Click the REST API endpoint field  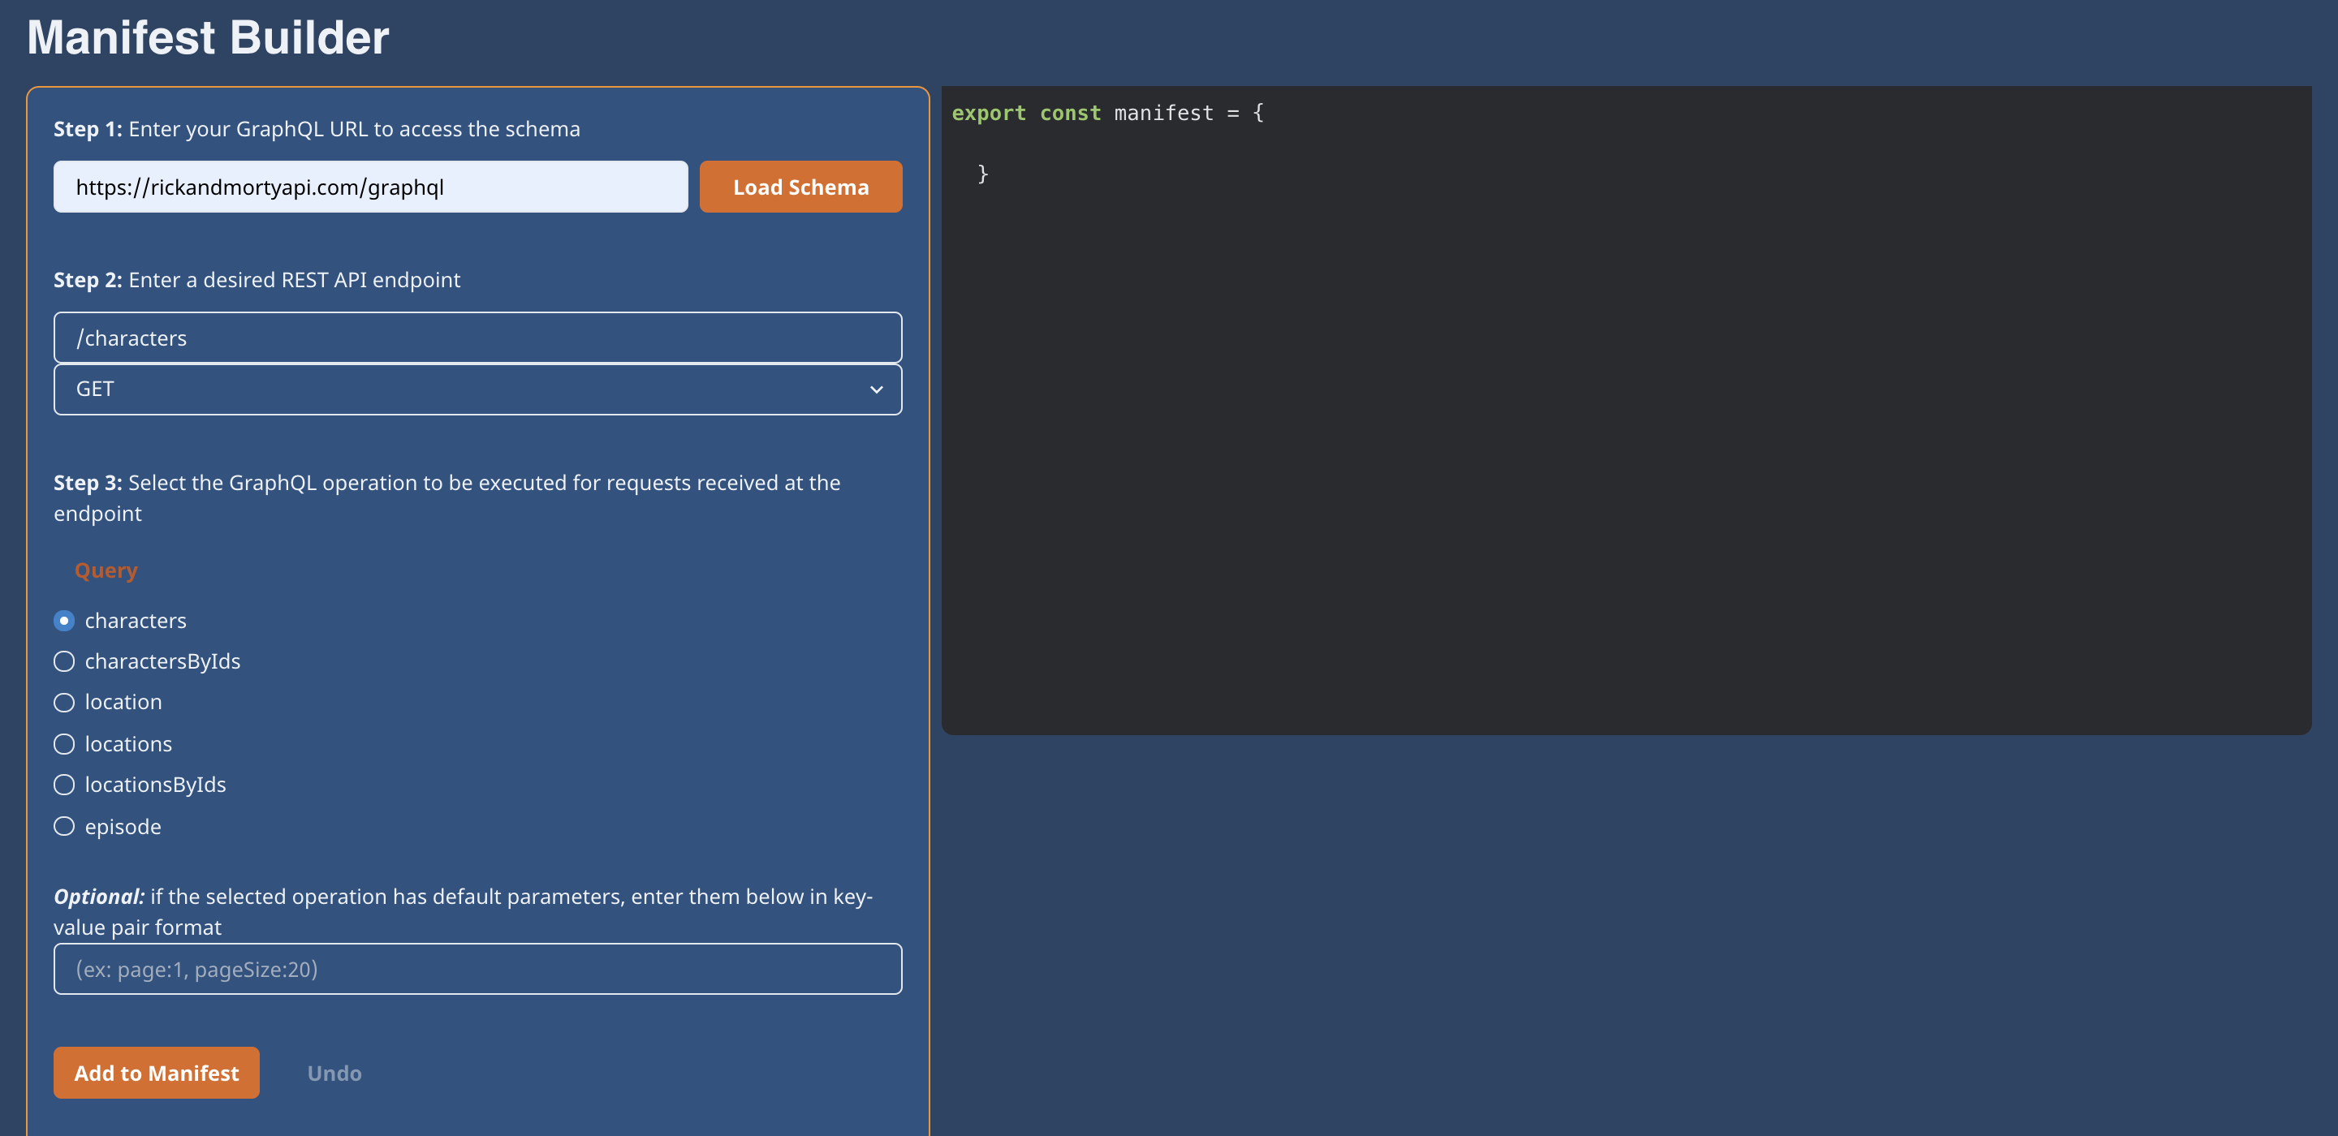[477, 338]
